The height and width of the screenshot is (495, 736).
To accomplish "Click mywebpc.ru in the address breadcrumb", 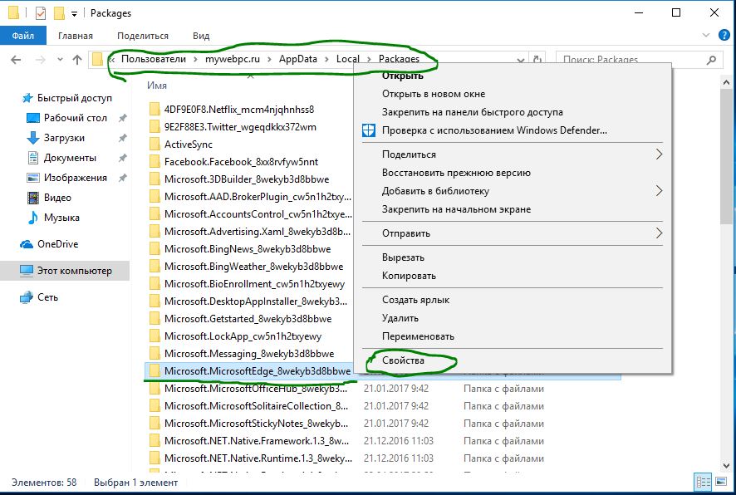I will (233, 59).
